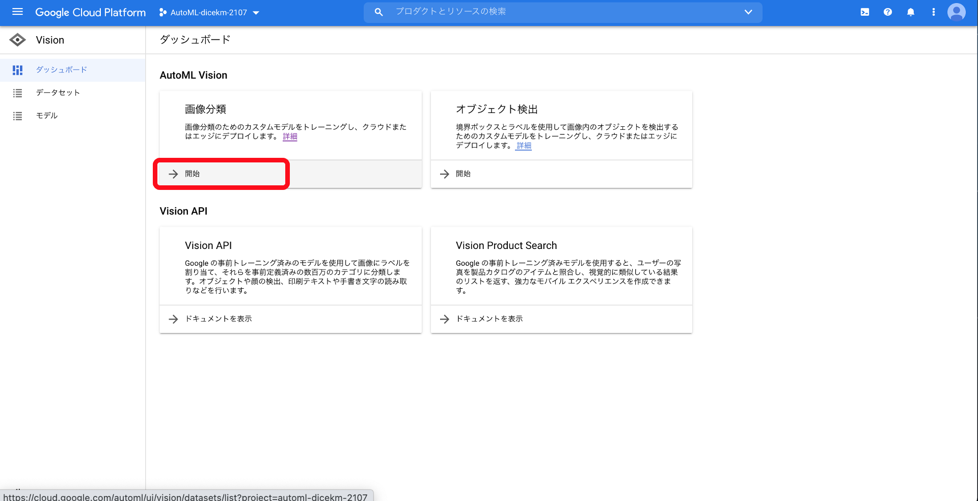Select モデル in the sidebar

click(x=72, y=116)
